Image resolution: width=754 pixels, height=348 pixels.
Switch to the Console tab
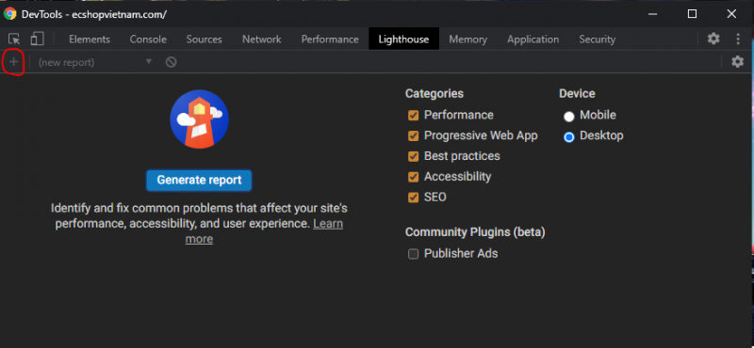[148, 40]
